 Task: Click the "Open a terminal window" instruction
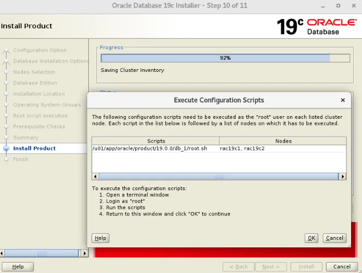point(137,195)
